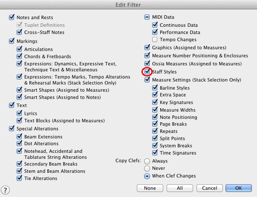Select Always for Copy Clefs
Image resolution: width=257 pixels, height=197 pixels.
[147, 161]
